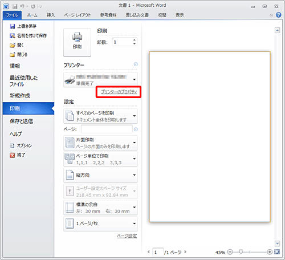Screen dimensions: 285x260
Task: Open the ページ単位で印刷 collate dropdown
Action: (100, 159)
